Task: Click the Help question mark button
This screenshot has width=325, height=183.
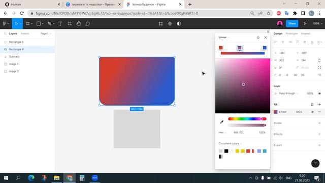Action: coord(315,164)
